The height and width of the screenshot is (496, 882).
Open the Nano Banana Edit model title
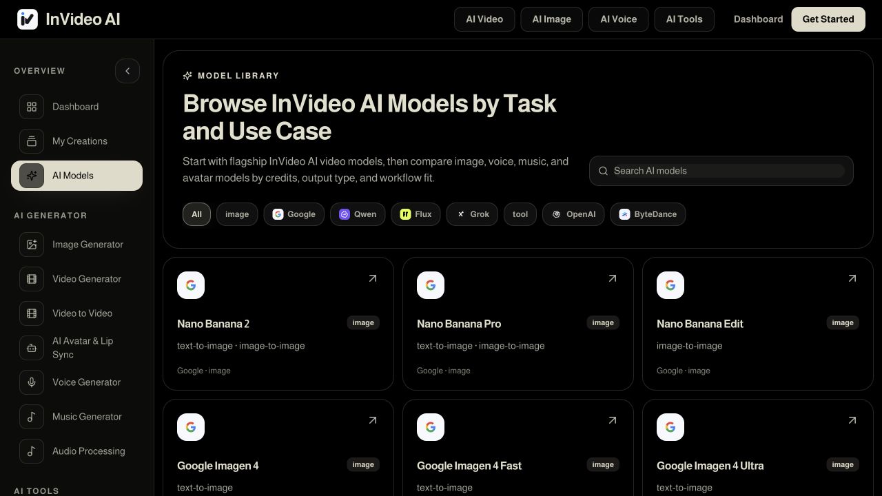pos(700,324)
